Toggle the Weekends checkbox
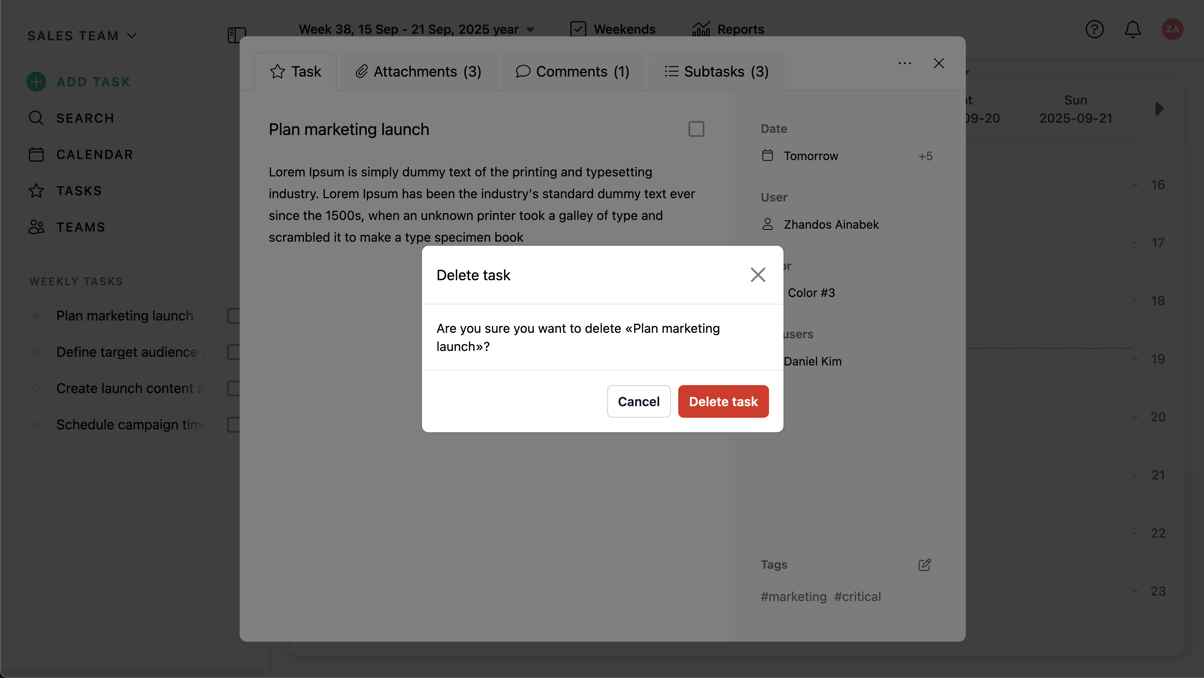Screen dimensions: 1204x678 click(578, 29)
